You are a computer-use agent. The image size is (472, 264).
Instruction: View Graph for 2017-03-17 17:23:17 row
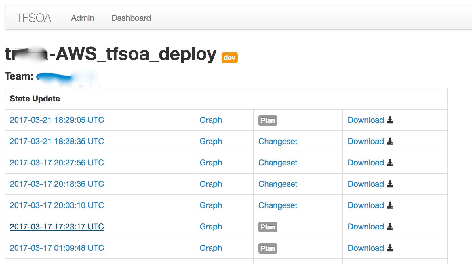tap(211, 227)
